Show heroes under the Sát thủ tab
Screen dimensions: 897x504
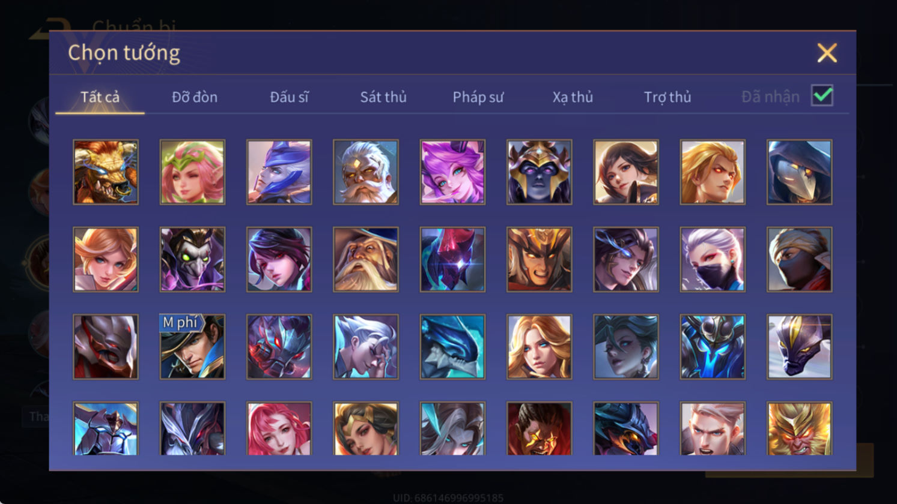click(383, 97)
